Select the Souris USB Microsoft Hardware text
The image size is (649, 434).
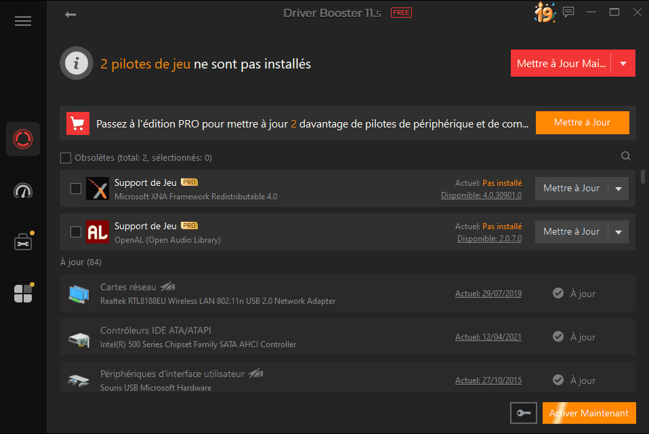[156, 388]
